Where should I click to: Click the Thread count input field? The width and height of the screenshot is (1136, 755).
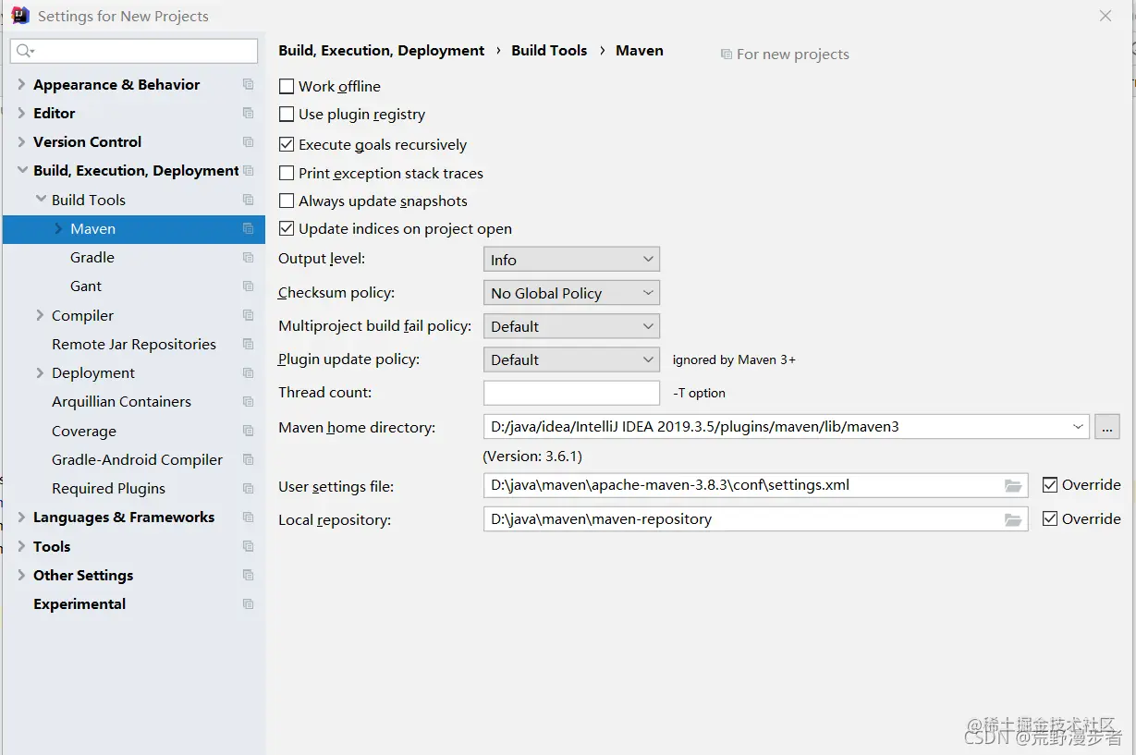point(571,393)
